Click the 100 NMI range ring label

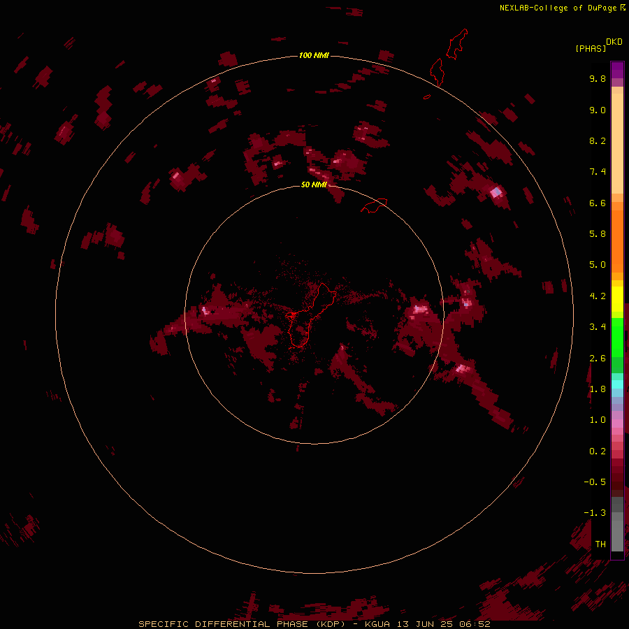pyautogui.click(x=314, y=55)
